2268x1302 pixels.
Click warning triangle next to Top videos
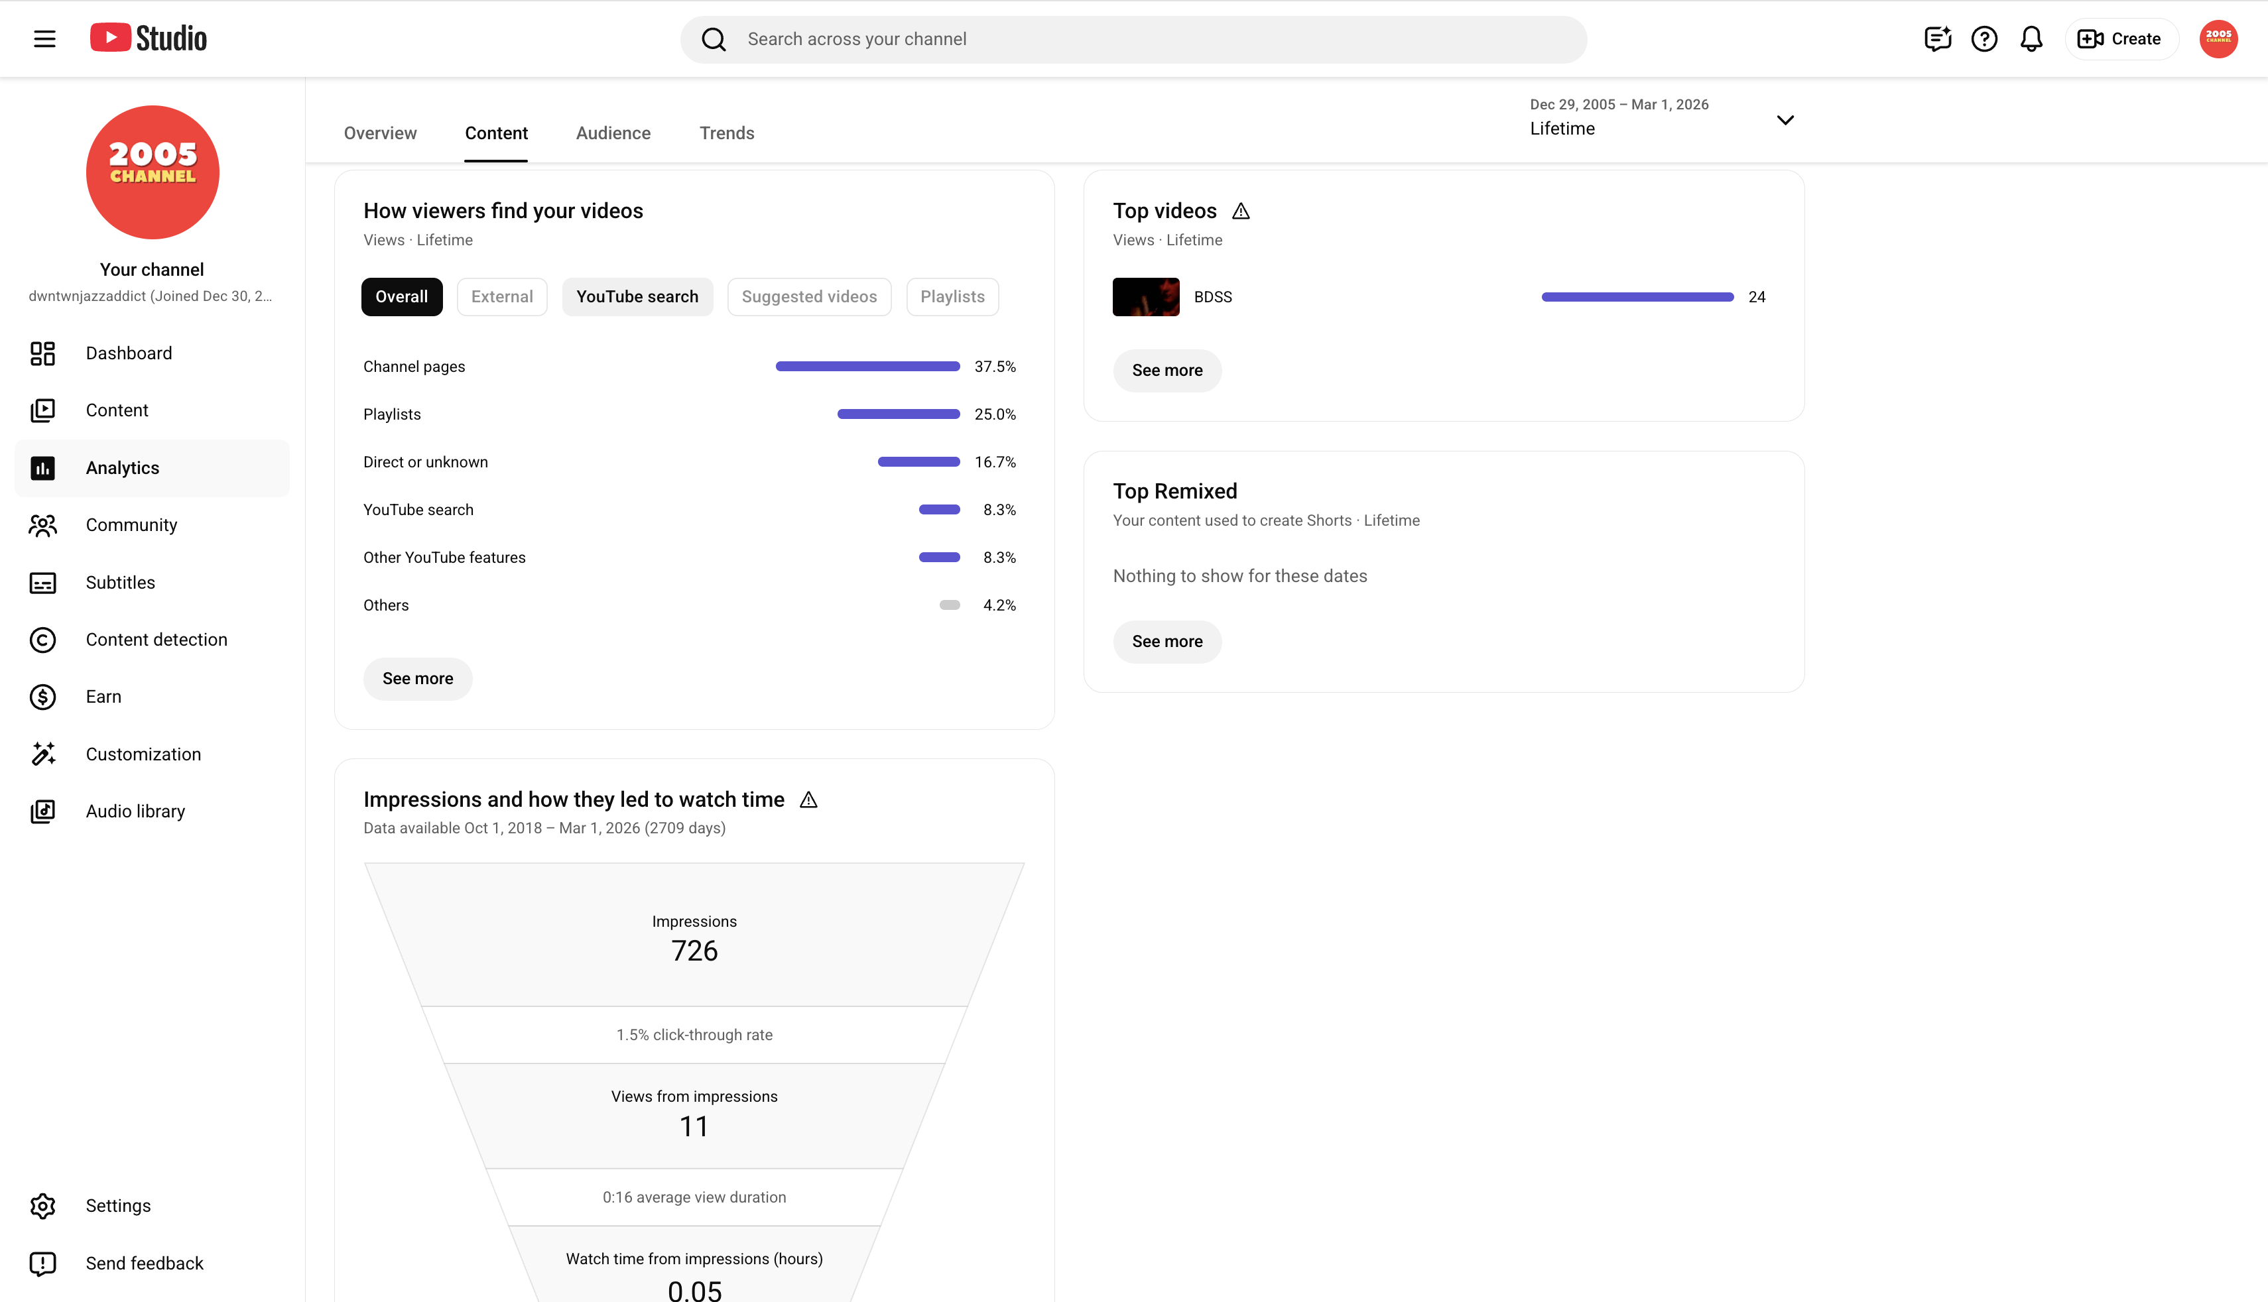pos(1240,211)
